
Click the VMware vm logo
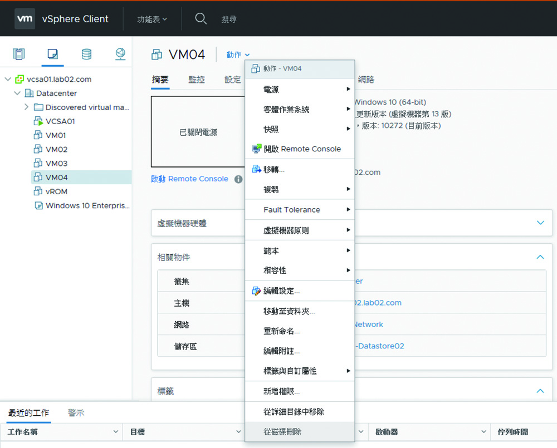click(25, 19)
